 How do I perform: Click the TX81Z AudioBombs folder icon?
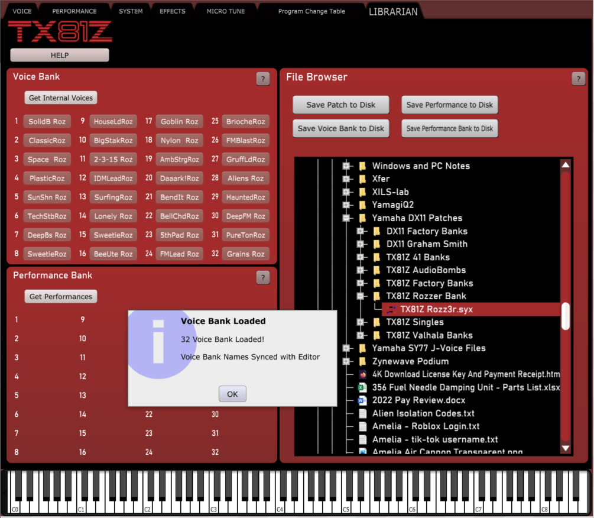click(x=376, y=270)
